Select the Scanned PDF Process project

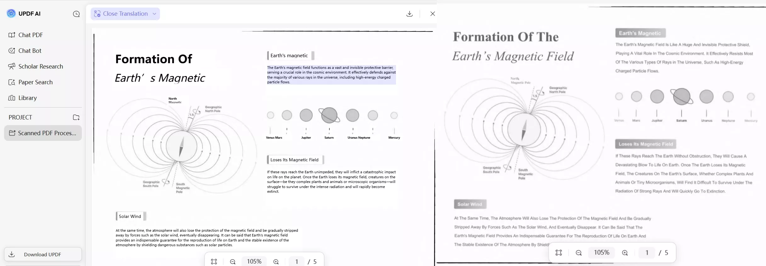click(x=43, y=133)
